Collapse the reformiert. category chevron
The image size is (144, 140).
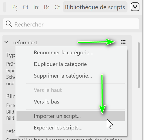click(6, 42)
